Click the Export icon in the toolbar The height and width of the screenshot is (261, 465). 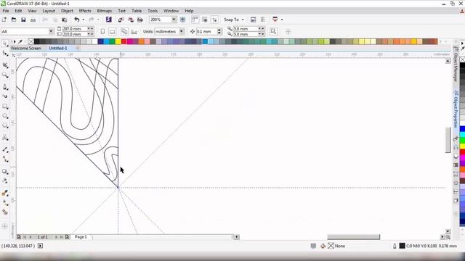[x=131, y=20]
